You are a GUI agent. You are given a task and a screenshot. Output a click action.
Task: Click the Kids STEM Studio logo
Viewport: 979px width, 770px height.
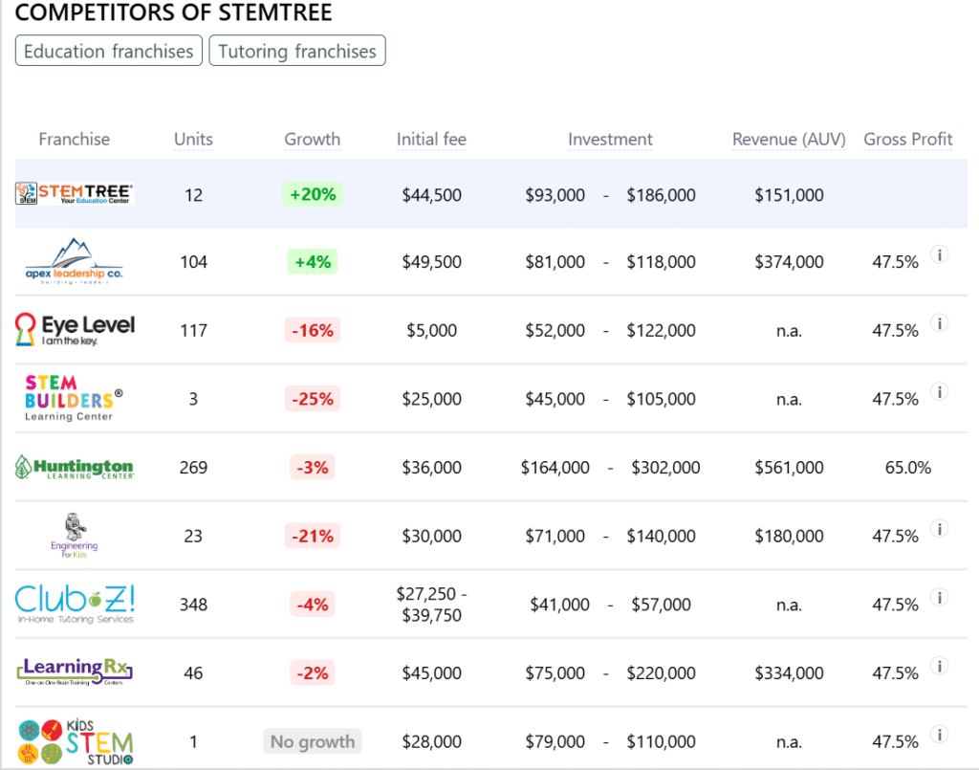click(x=75, y=741)
